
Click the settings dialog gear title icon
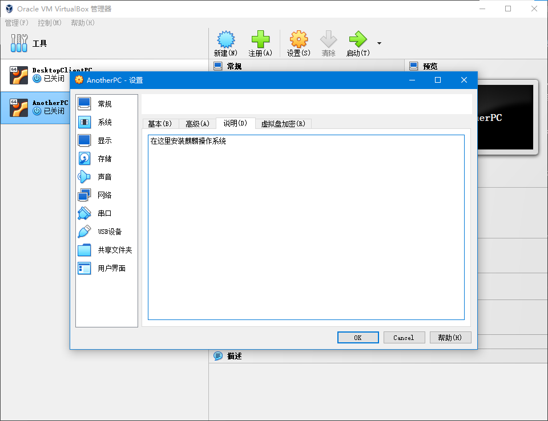pyautogui.click(x=79, y=80)
